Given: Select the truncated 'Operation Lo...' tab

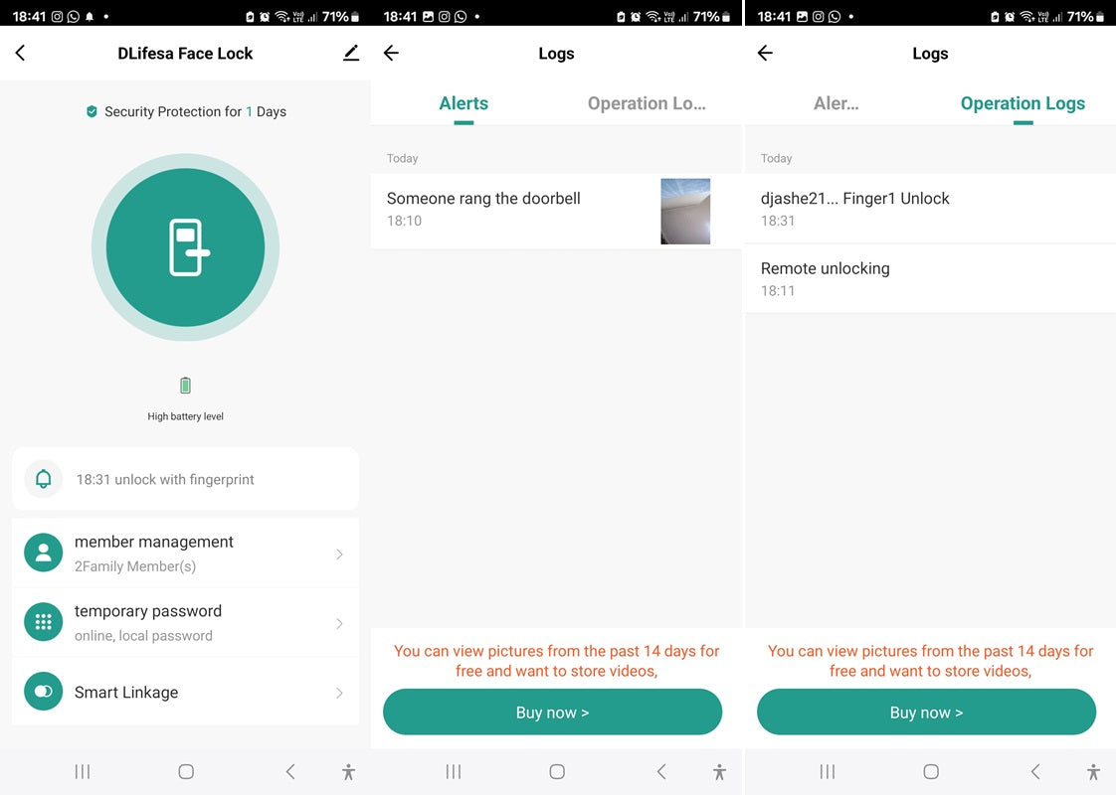Looking at the screenshot, I should point(647,103).
